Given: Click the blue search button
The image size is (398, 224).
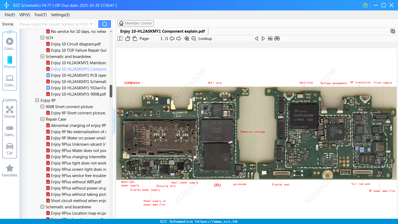Looking at the screenshot, I should pyautogui.click(x=105, y=24).
